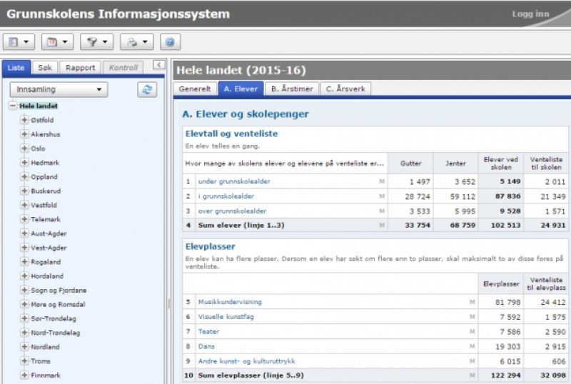Open the Innsamling dropdown
571x384 pixels.
[x=59, y=90]
